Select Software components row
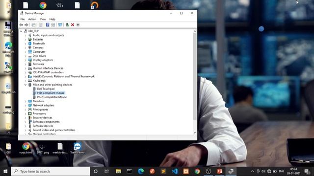The width and height of the screenshot is (314, 176). click(x=46, y=122)
